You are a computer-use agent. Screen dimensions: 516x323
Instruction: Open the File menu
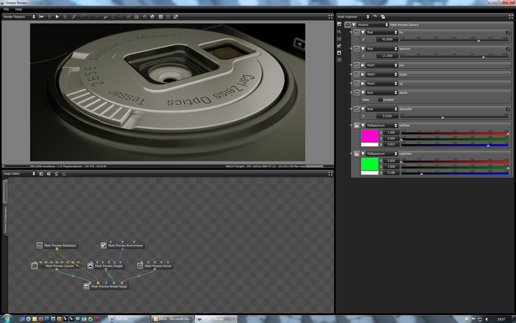point(6,9)
